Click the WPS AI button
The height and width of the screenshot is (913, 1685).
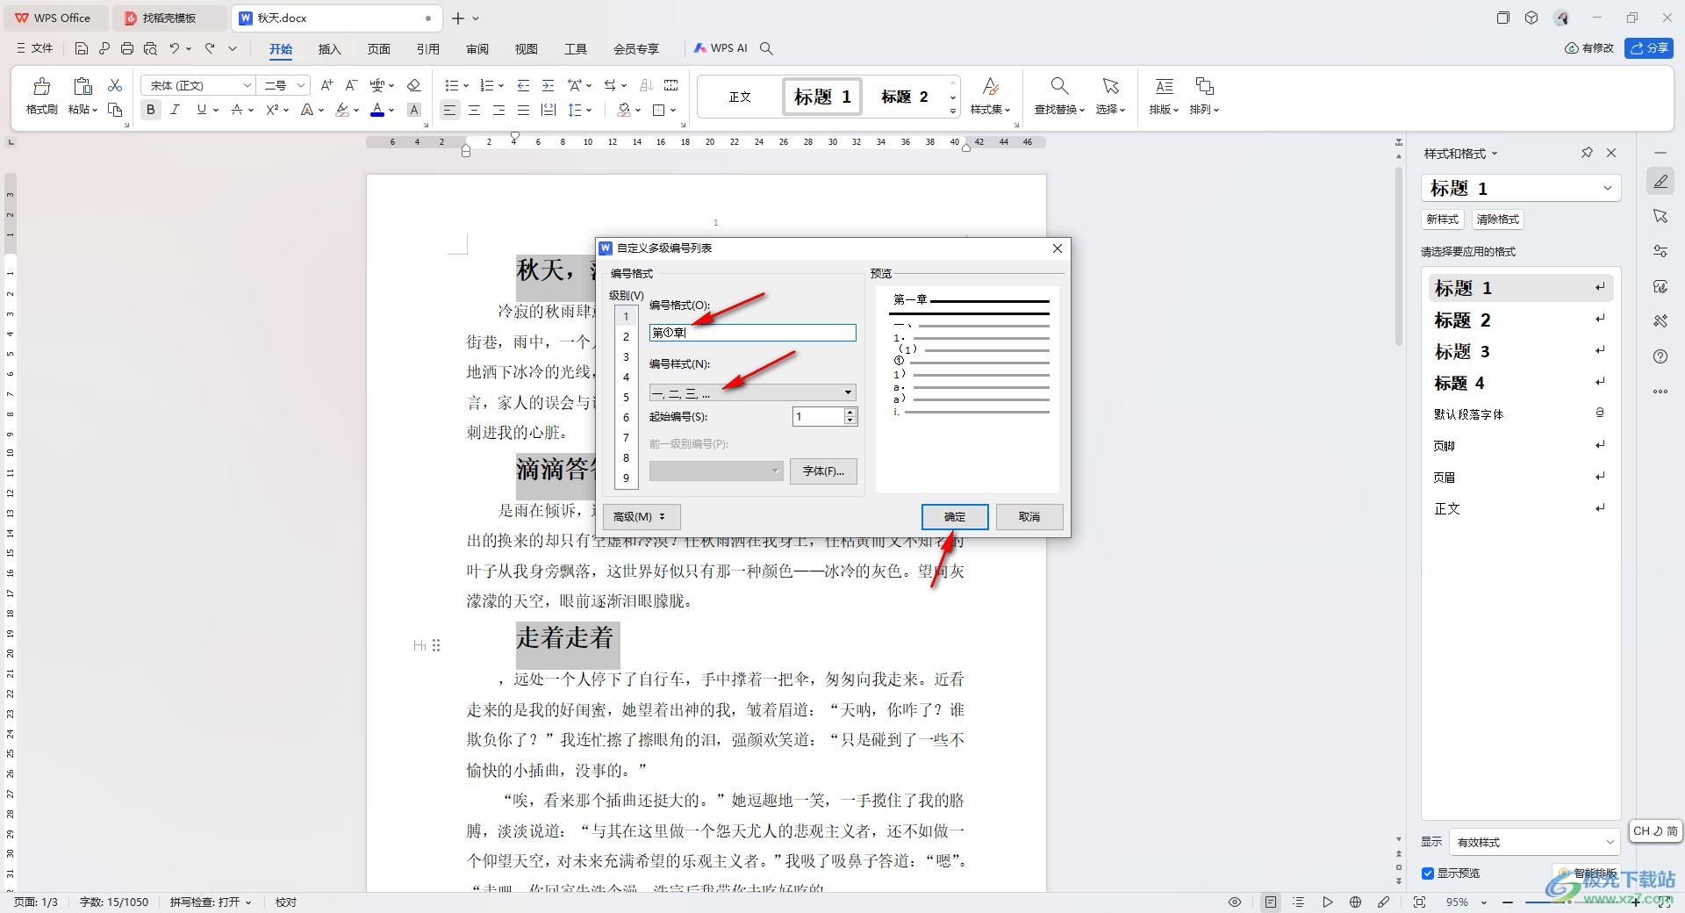[721, 48]
